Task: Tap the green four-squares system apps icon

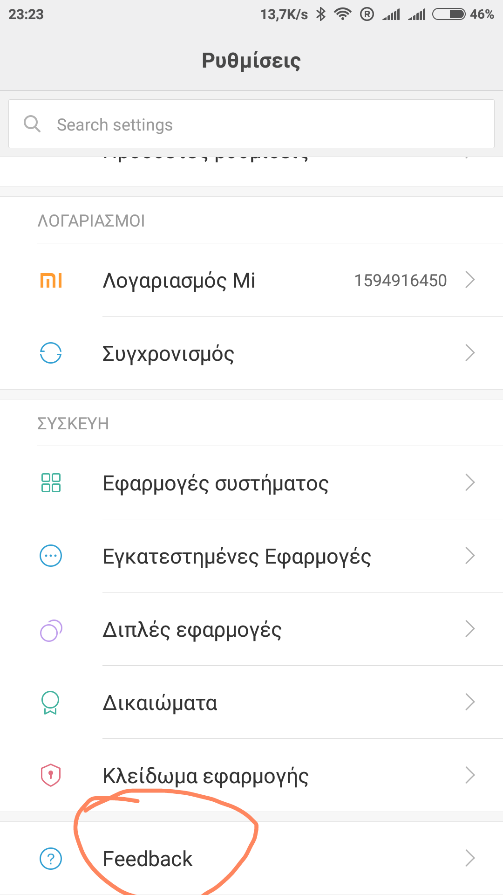Action: (51, 483)
